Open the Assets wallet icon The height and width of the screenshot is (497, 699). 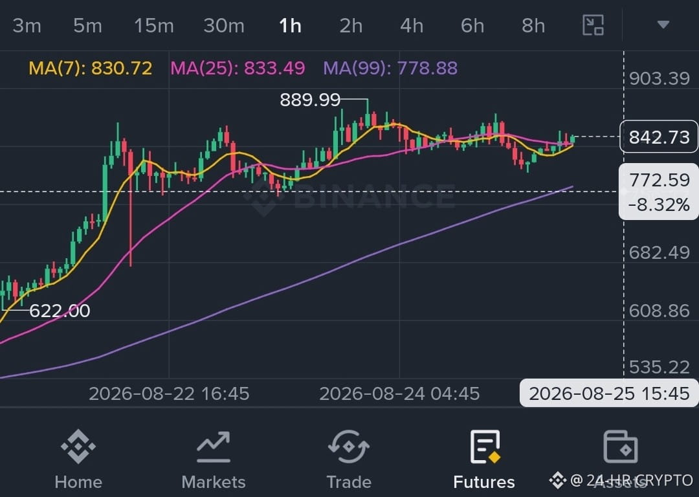point(620,447)
